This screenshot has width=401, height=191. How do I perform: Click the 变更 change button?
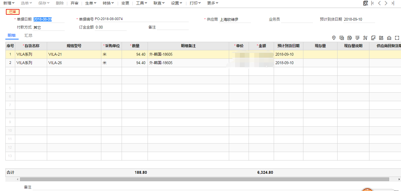tap(125, 3)
